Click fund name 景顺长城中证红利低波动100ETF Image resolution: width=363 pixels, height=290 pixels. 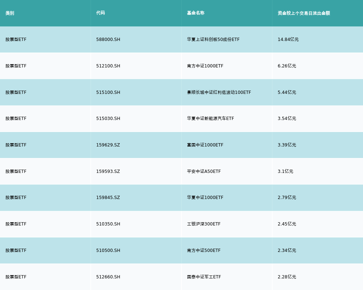[x=219, y=92]
